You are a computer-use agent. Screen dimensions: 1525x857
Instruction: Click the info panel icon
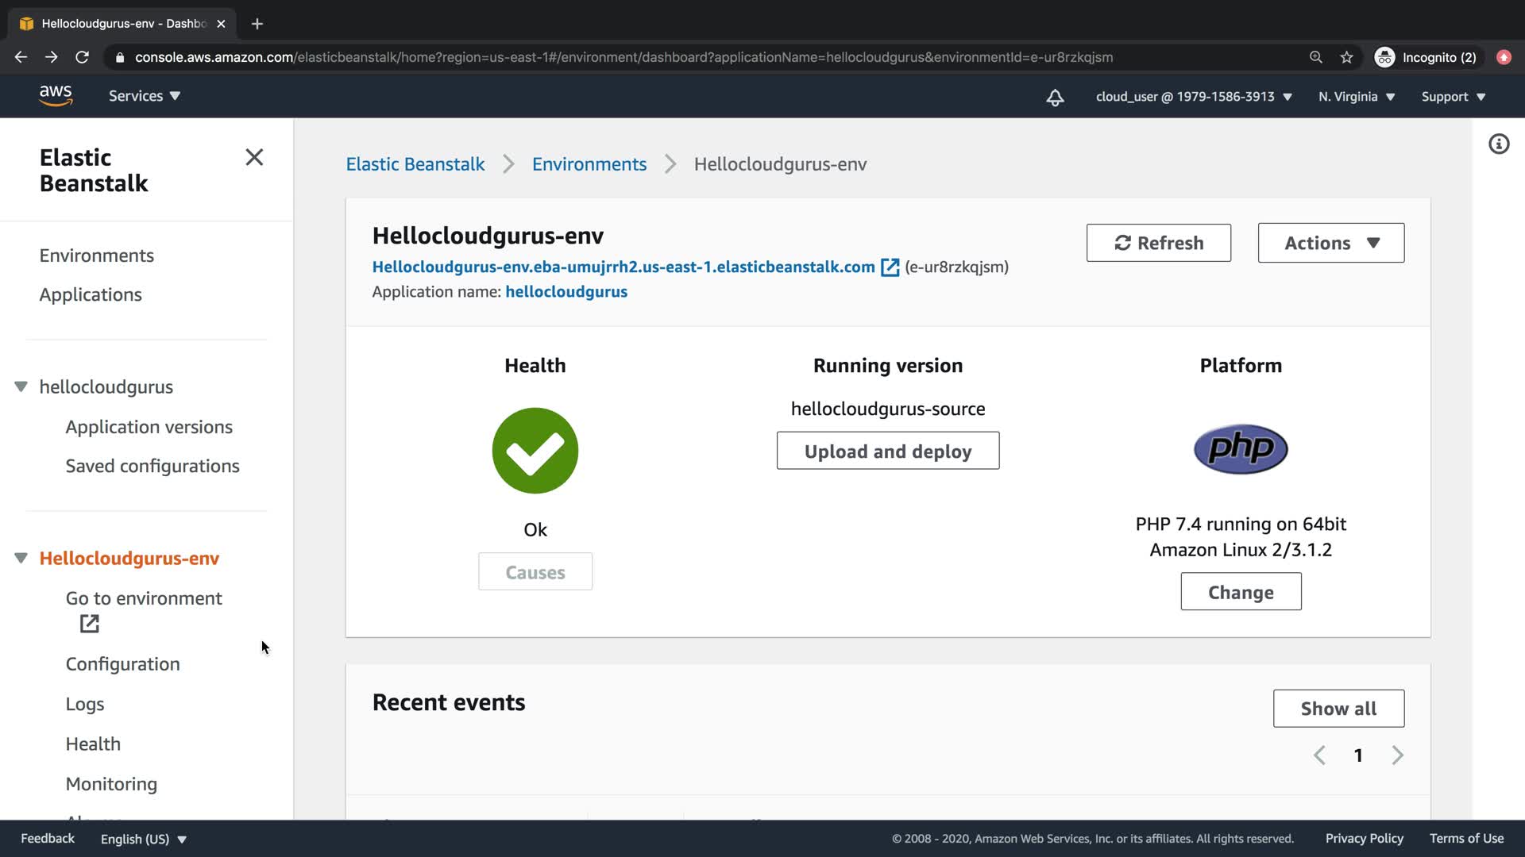point(1498,144)
